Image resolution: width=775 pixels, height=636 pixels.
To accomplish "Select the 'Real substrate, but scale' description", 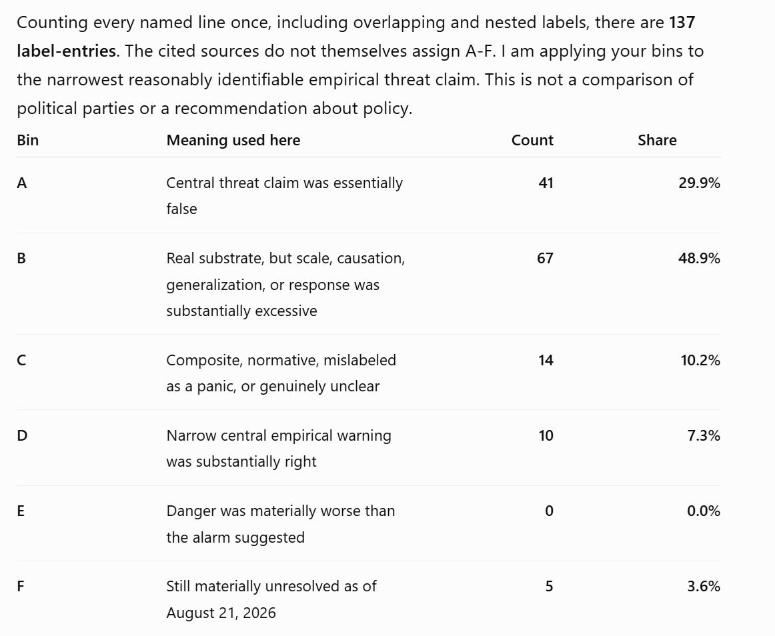I will point(285,285).
